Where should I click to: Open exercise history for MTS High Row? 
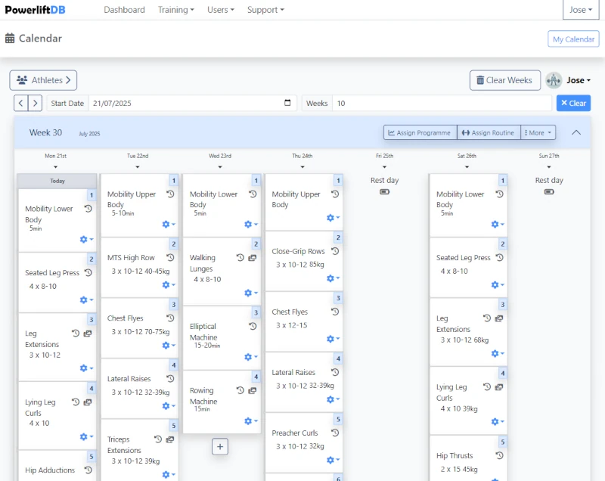pyautogui.click(x=172, y=259)
